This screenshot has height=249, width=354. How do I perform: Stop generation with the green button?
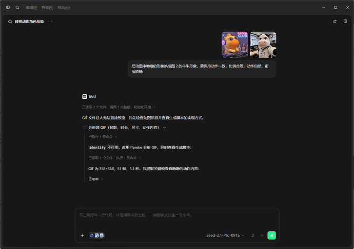pyautogui.click(x=271, y=236)
